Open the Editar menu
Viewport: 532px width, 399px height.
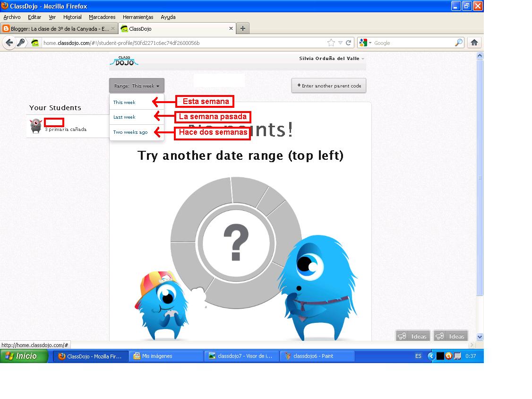34,17
